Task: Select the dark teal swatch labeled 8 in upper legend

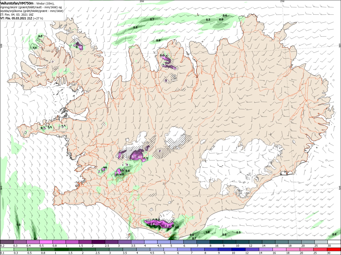Action: [x=216, y=242]
